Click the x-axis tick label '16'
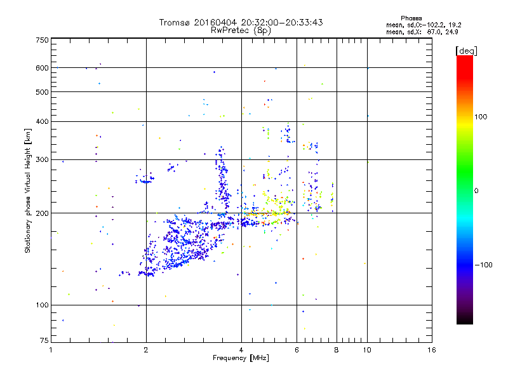The height and width of the screenshot is (381, 508). [432, 350]
